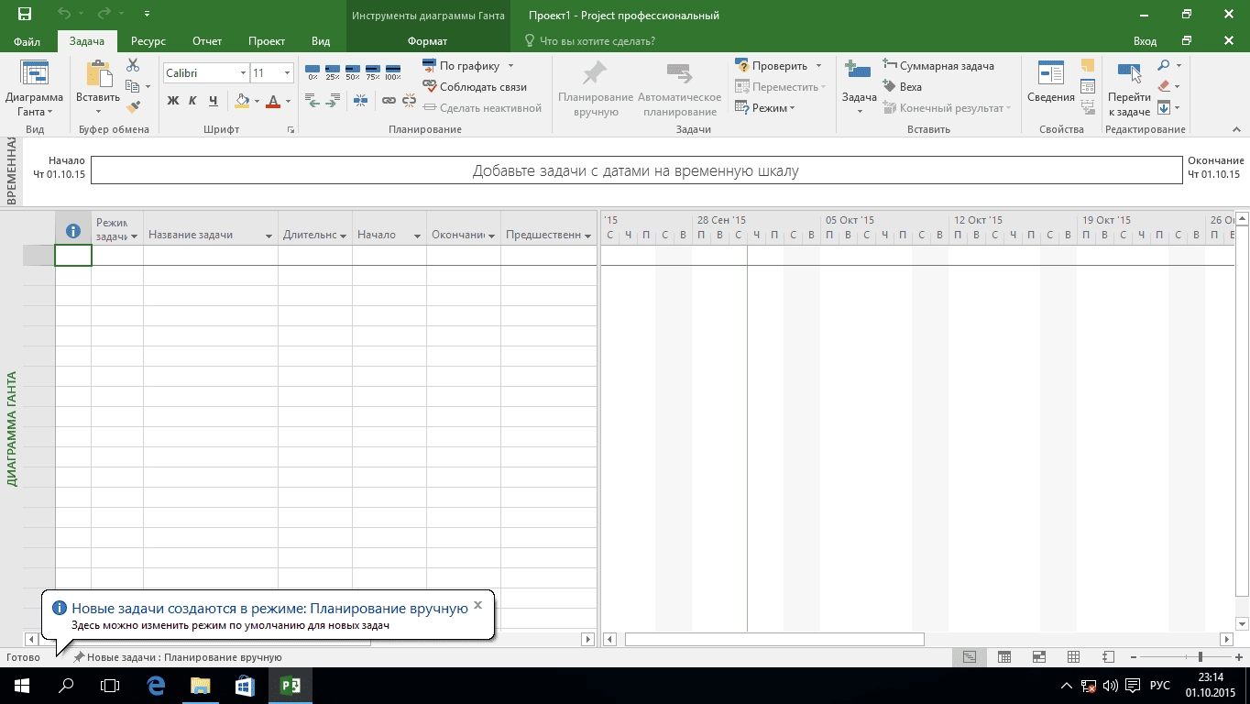Viewport: 1250px width, 704px height.
Task: Click the Paste (Вставить) clipboard icon
Action: coord(98,73)
